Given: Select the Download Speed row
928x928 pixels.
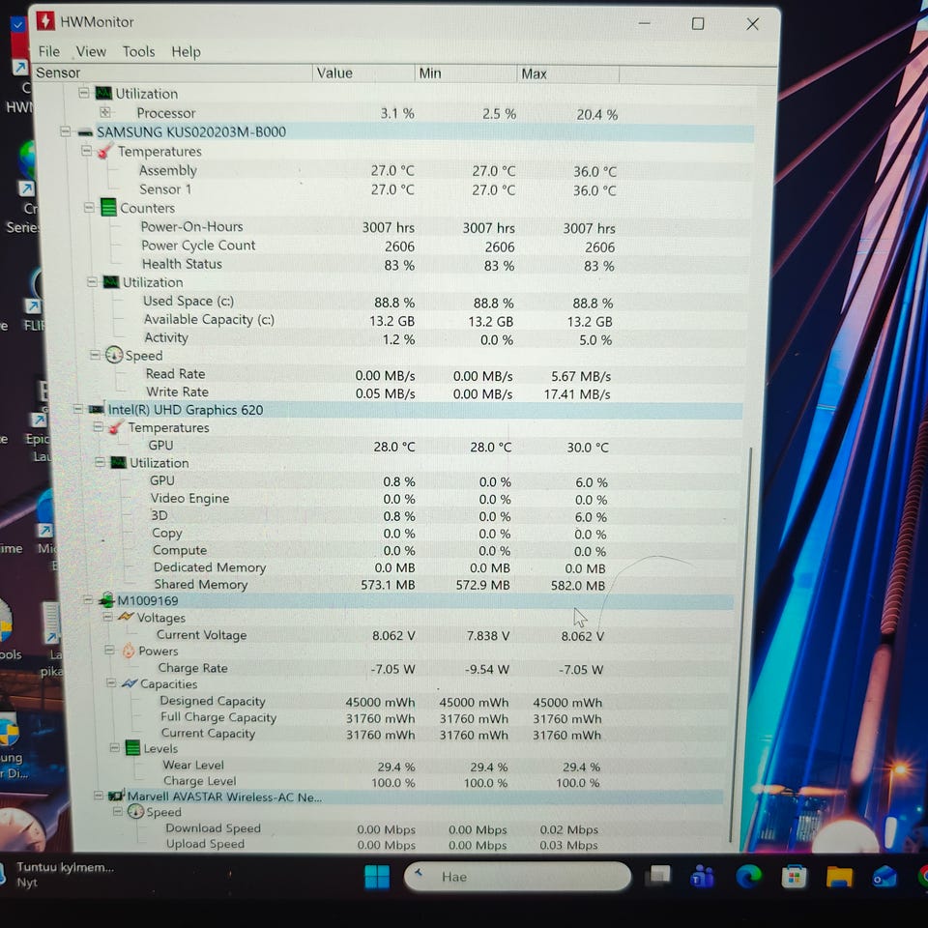Looking at the screenshot, I should [x=382, y=828].
